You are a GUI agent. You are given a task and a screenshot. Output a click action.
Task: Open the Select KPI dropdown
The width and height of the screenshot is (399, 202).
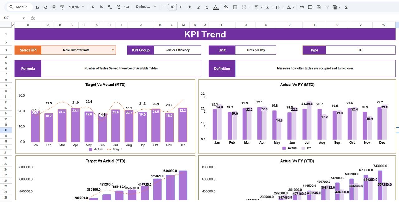point(112,50)
